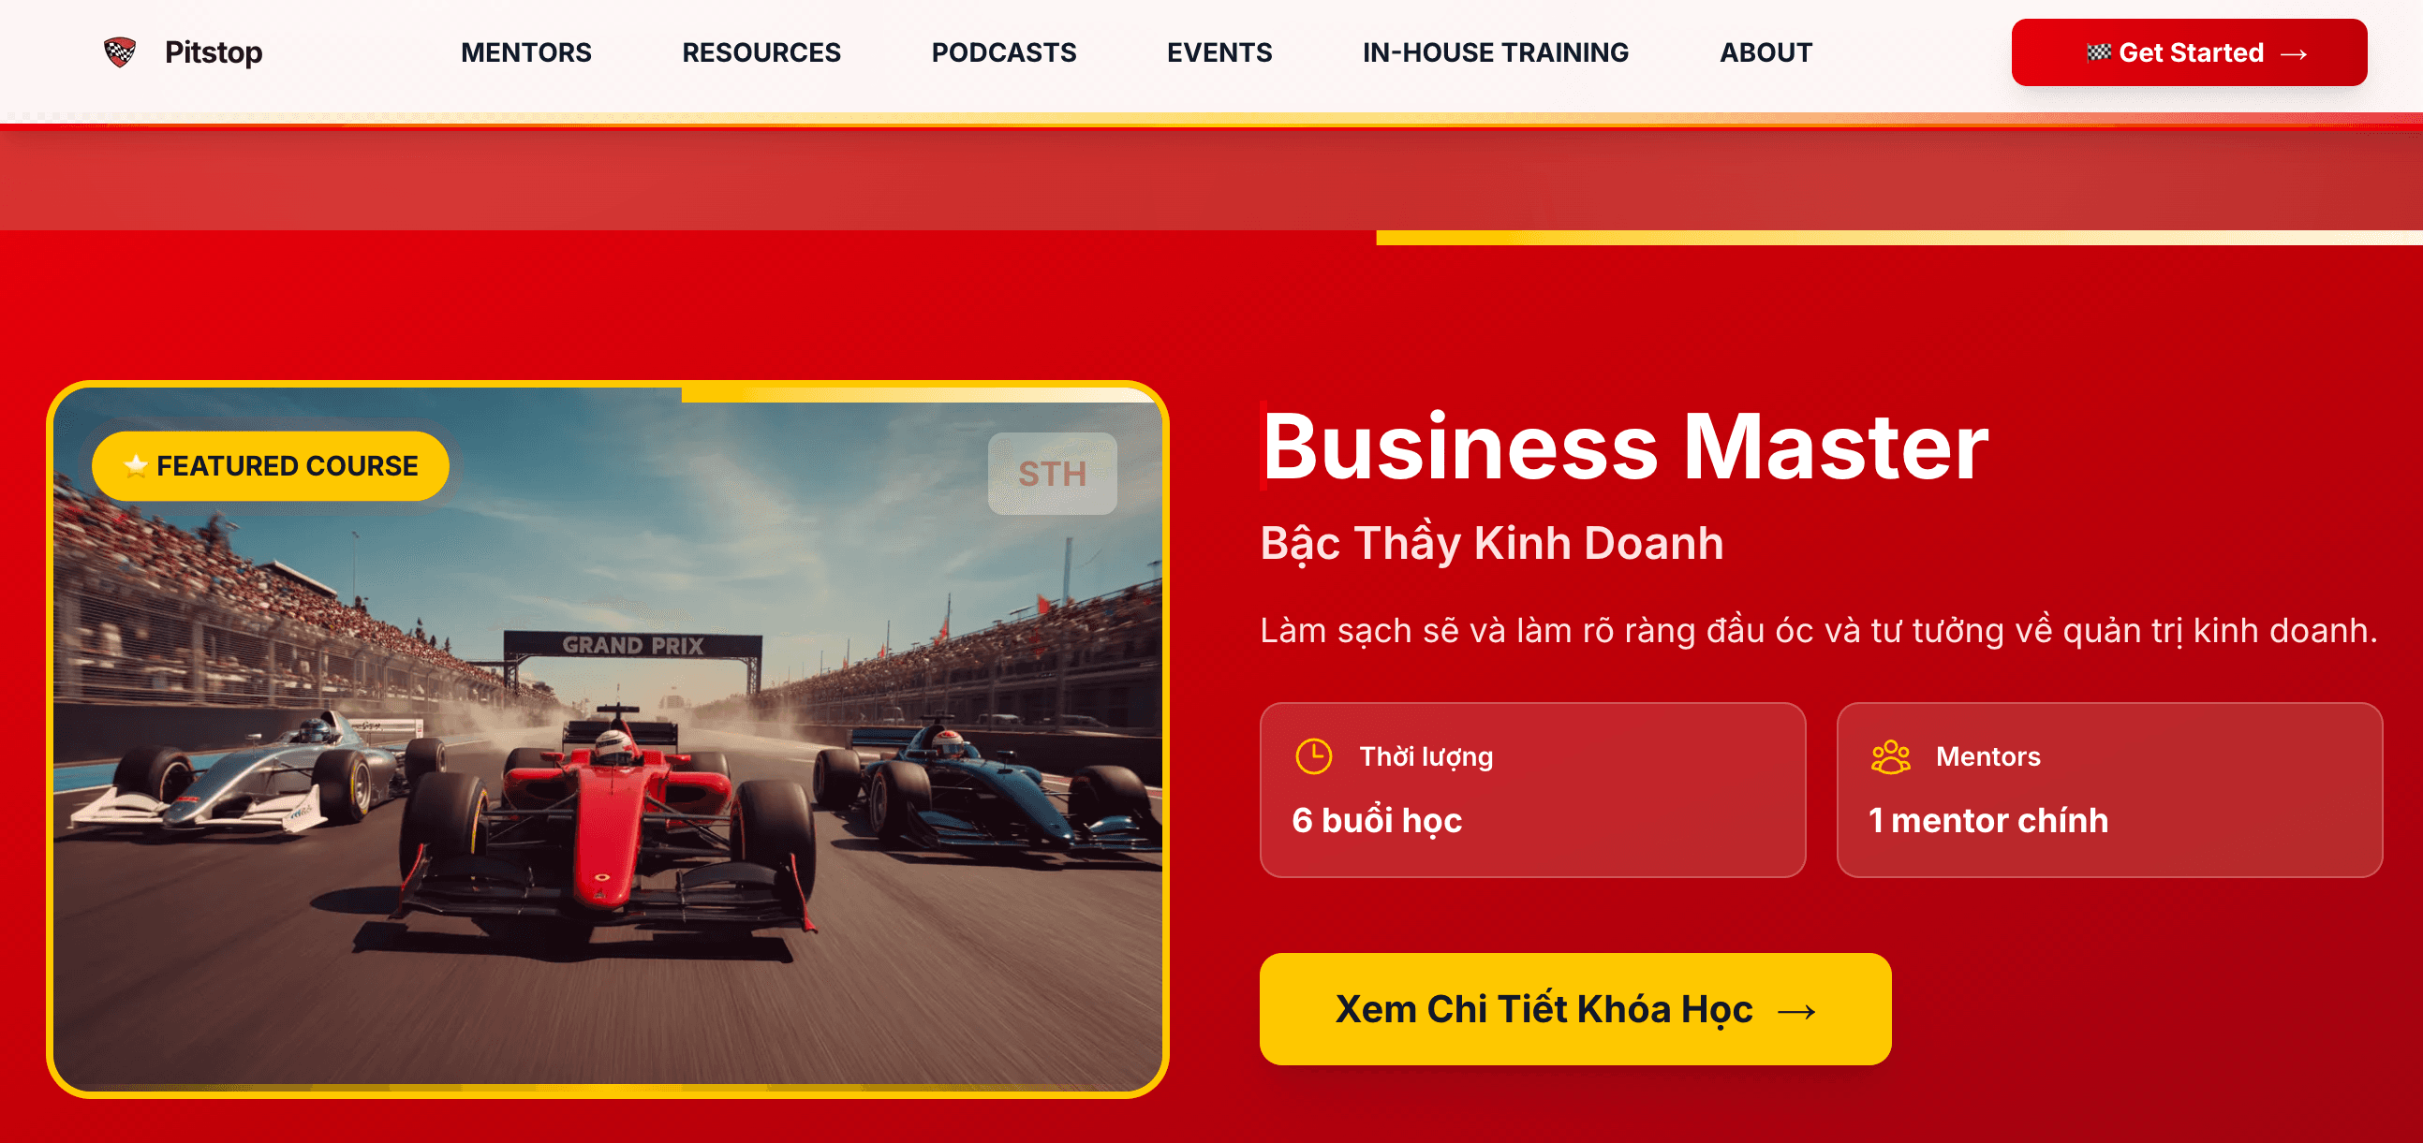The image size is (2423, 1143).
Task: Click the group icon beside Mentors
Action: click(1890, 755)
